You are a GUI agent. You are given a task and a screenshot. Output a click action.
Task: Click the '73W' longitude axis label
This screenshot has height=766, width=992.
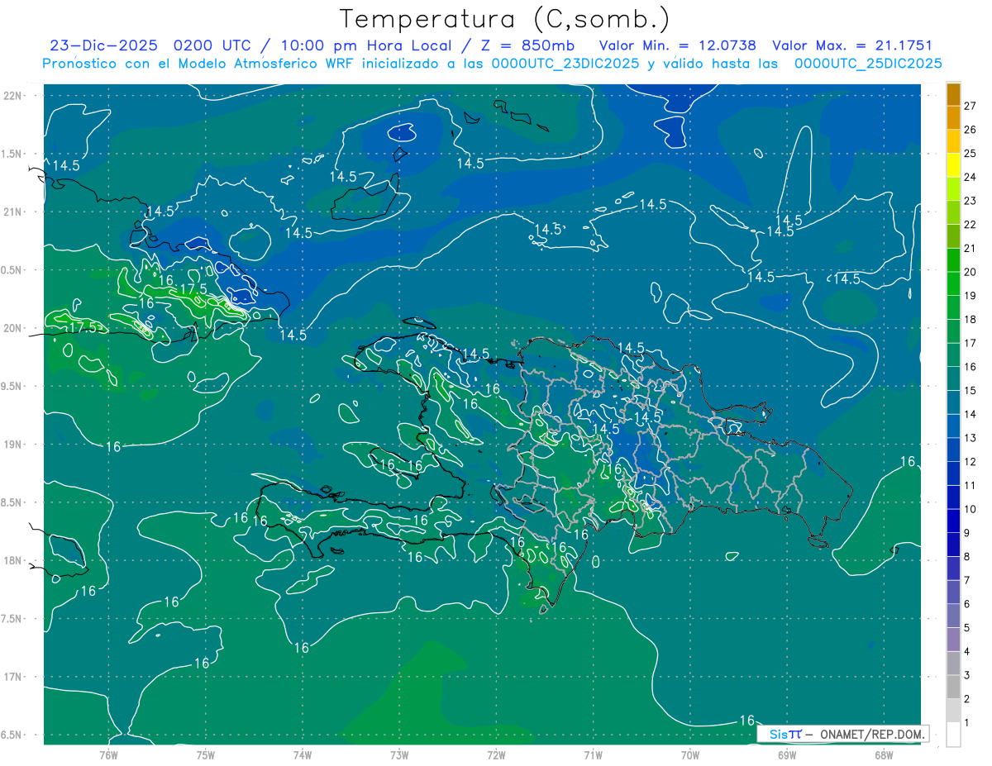pos(399,754)
